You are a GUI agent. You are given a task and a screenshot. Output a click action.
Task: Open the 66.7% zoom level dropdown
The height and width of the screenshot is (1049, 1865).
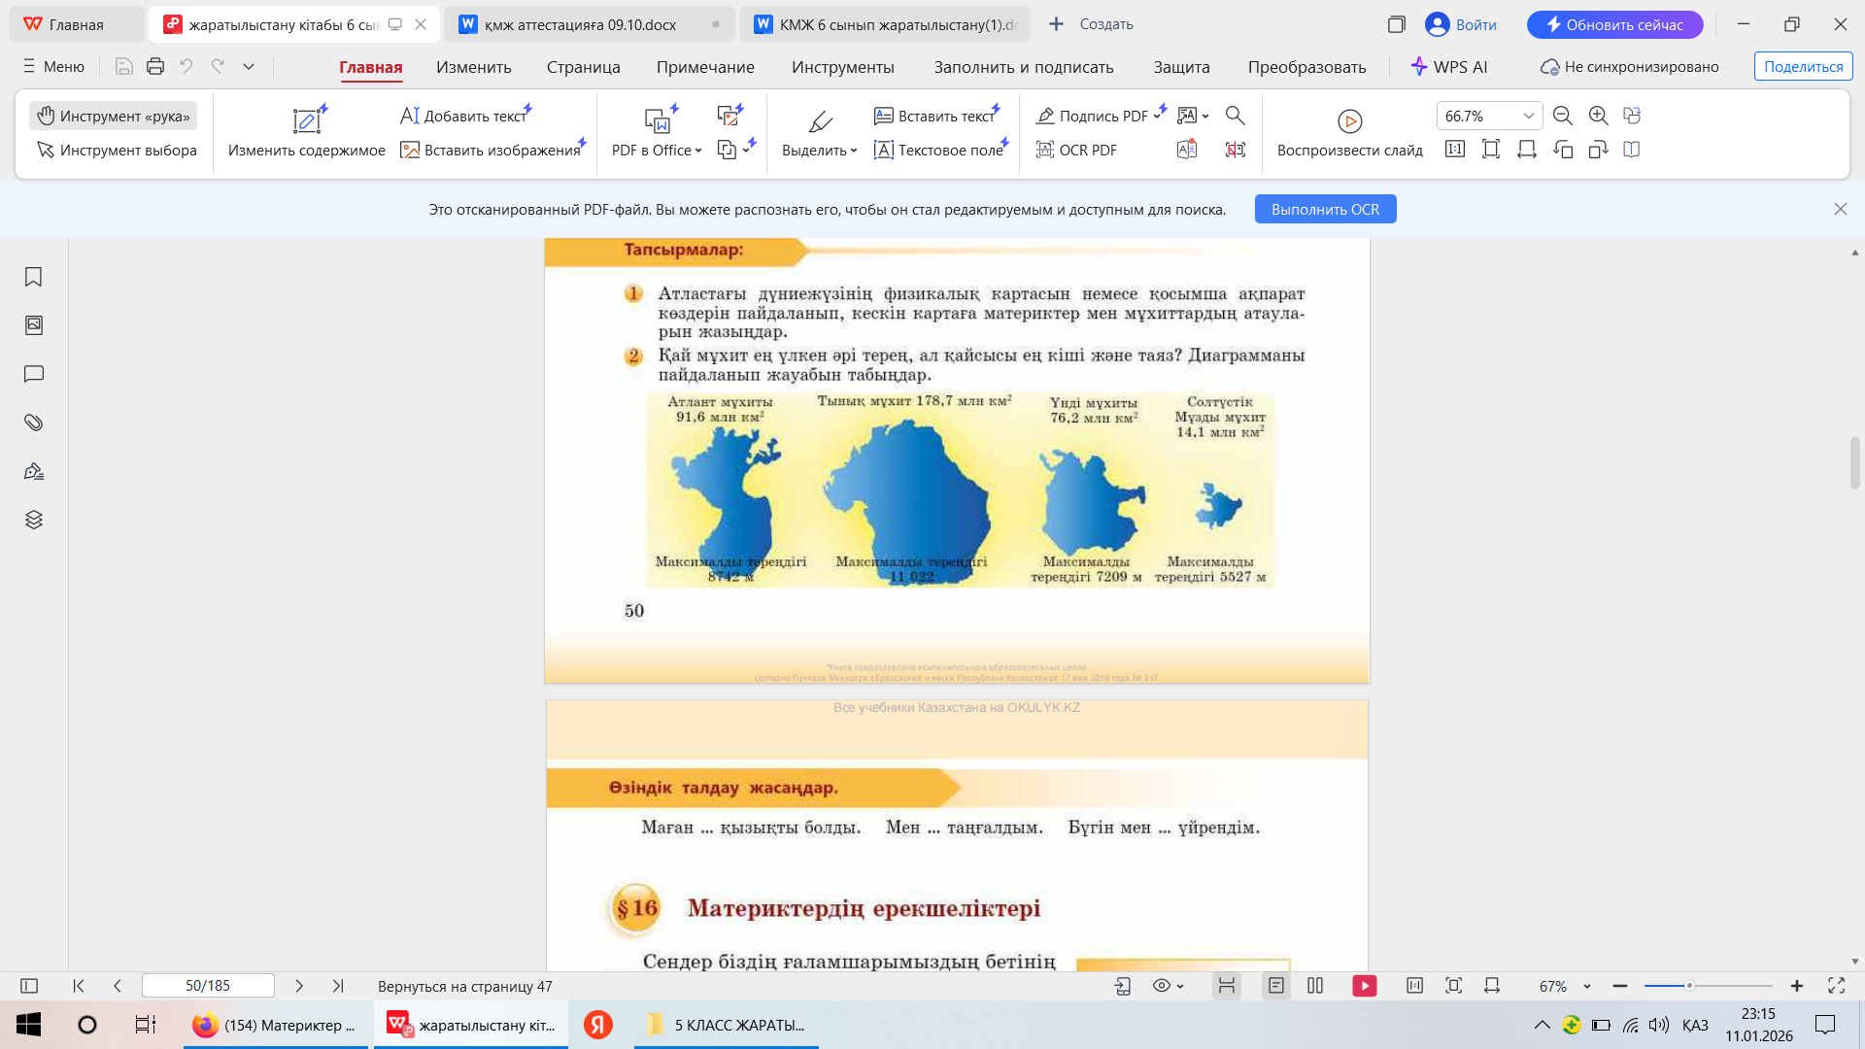1528,116
